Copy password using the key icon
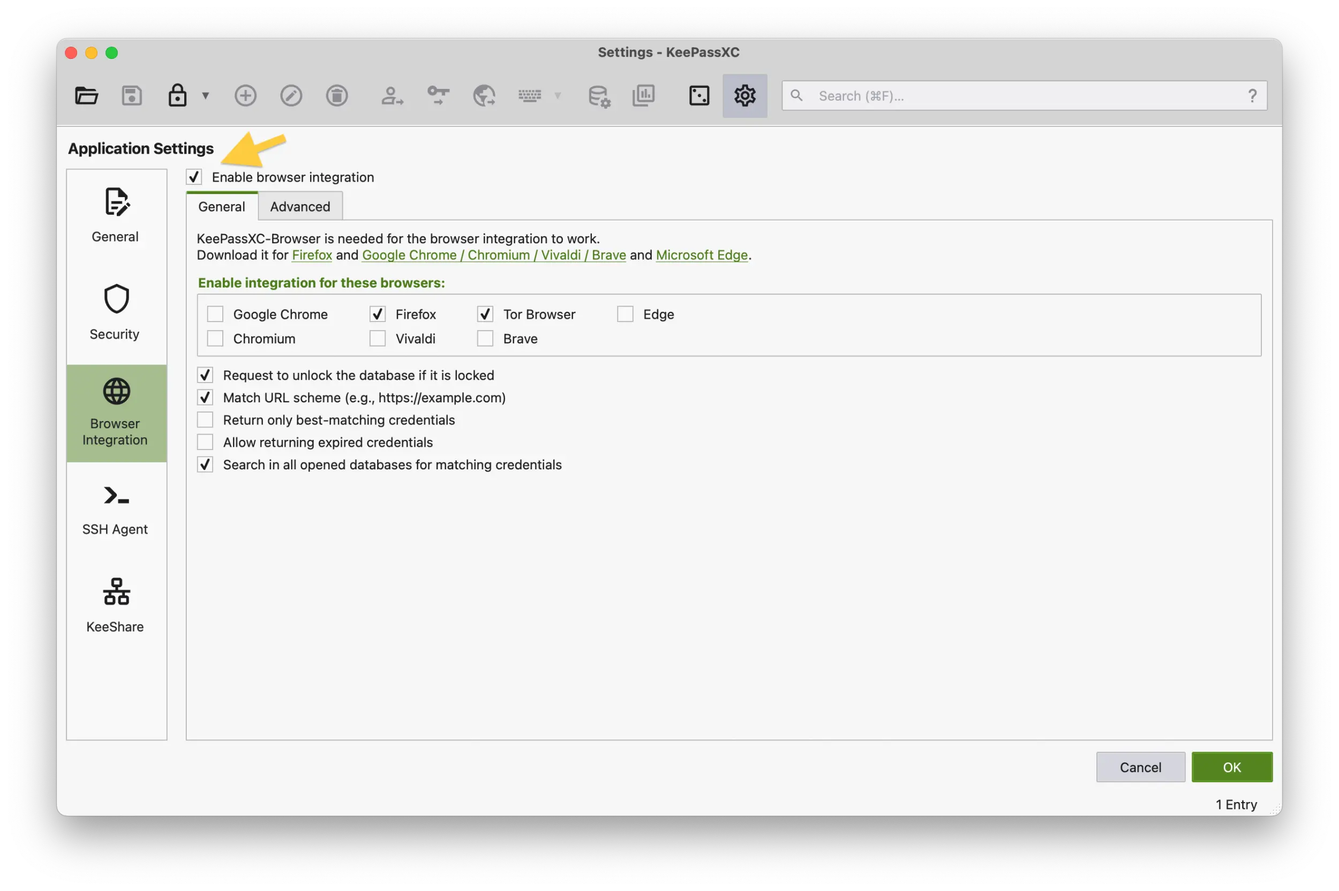Viewport: 1339px width, 891px height. (438, 95)
